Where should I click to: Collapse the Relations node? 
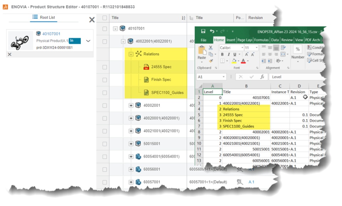click(x=131, y=54)
